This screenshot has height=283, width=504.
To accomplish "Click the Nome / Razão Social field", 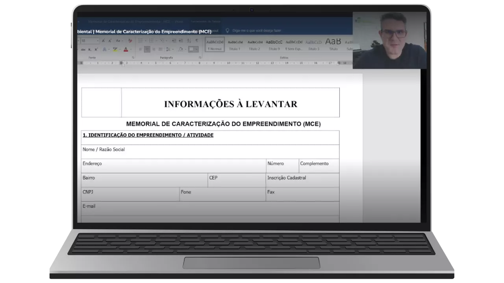I will [210, 151].
